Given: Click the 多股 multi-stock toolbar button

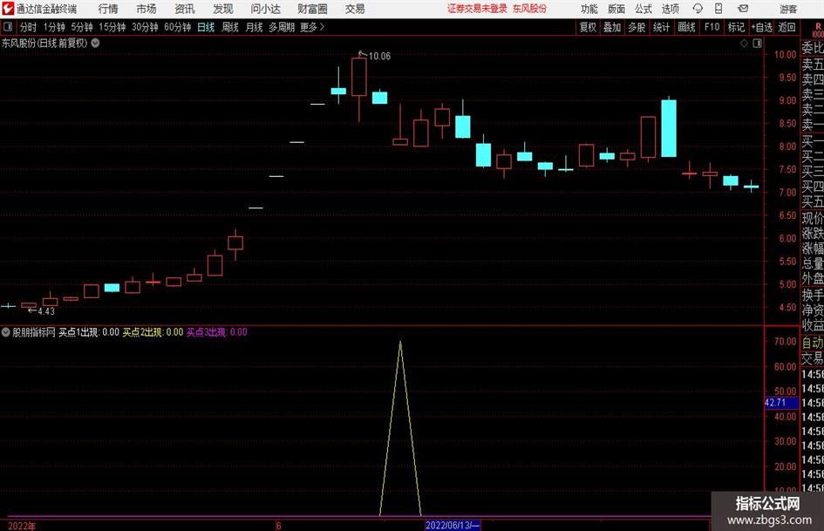Looking at the screenshot, I should pos(637,27).
